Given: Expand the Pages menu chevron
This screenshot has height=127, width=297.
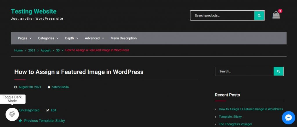Looking at the screenshot, I should 30,38.
